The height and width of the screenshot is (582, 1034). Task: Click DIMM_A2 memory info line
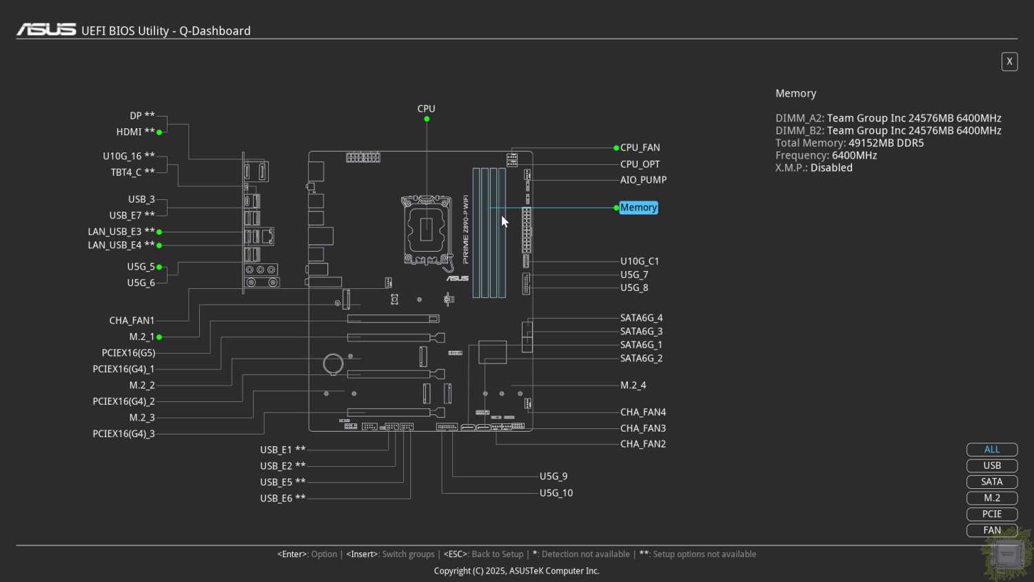(x=888, y=119)
